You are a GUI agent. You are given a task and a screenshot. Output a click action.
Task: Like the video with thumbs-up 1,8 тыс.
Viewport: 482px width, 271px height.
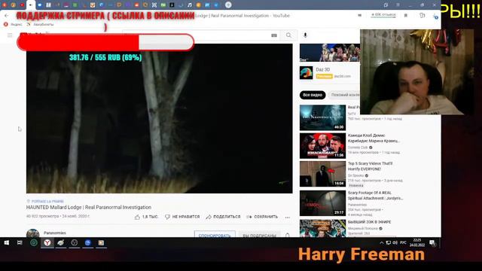point(146,217)
